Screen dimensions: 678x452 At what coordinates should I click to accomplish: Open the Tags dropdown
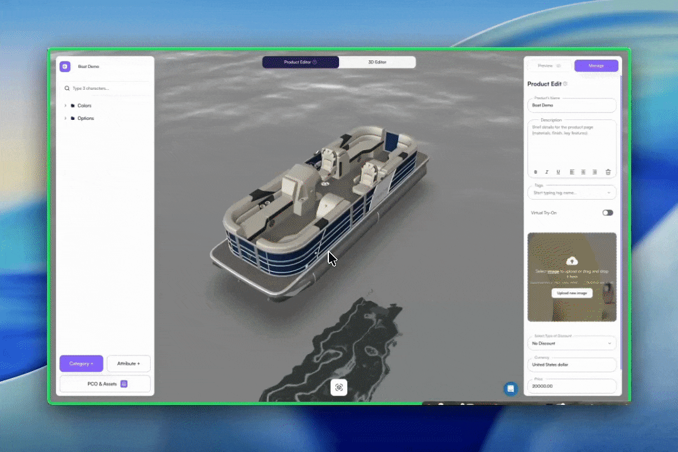point(572,193)
